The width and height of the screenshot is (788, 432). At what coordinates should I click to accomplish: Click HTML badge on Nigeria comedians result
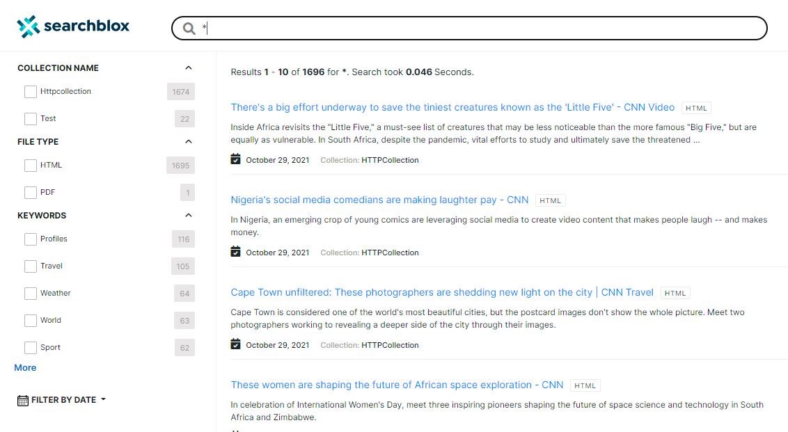point(551,200)
